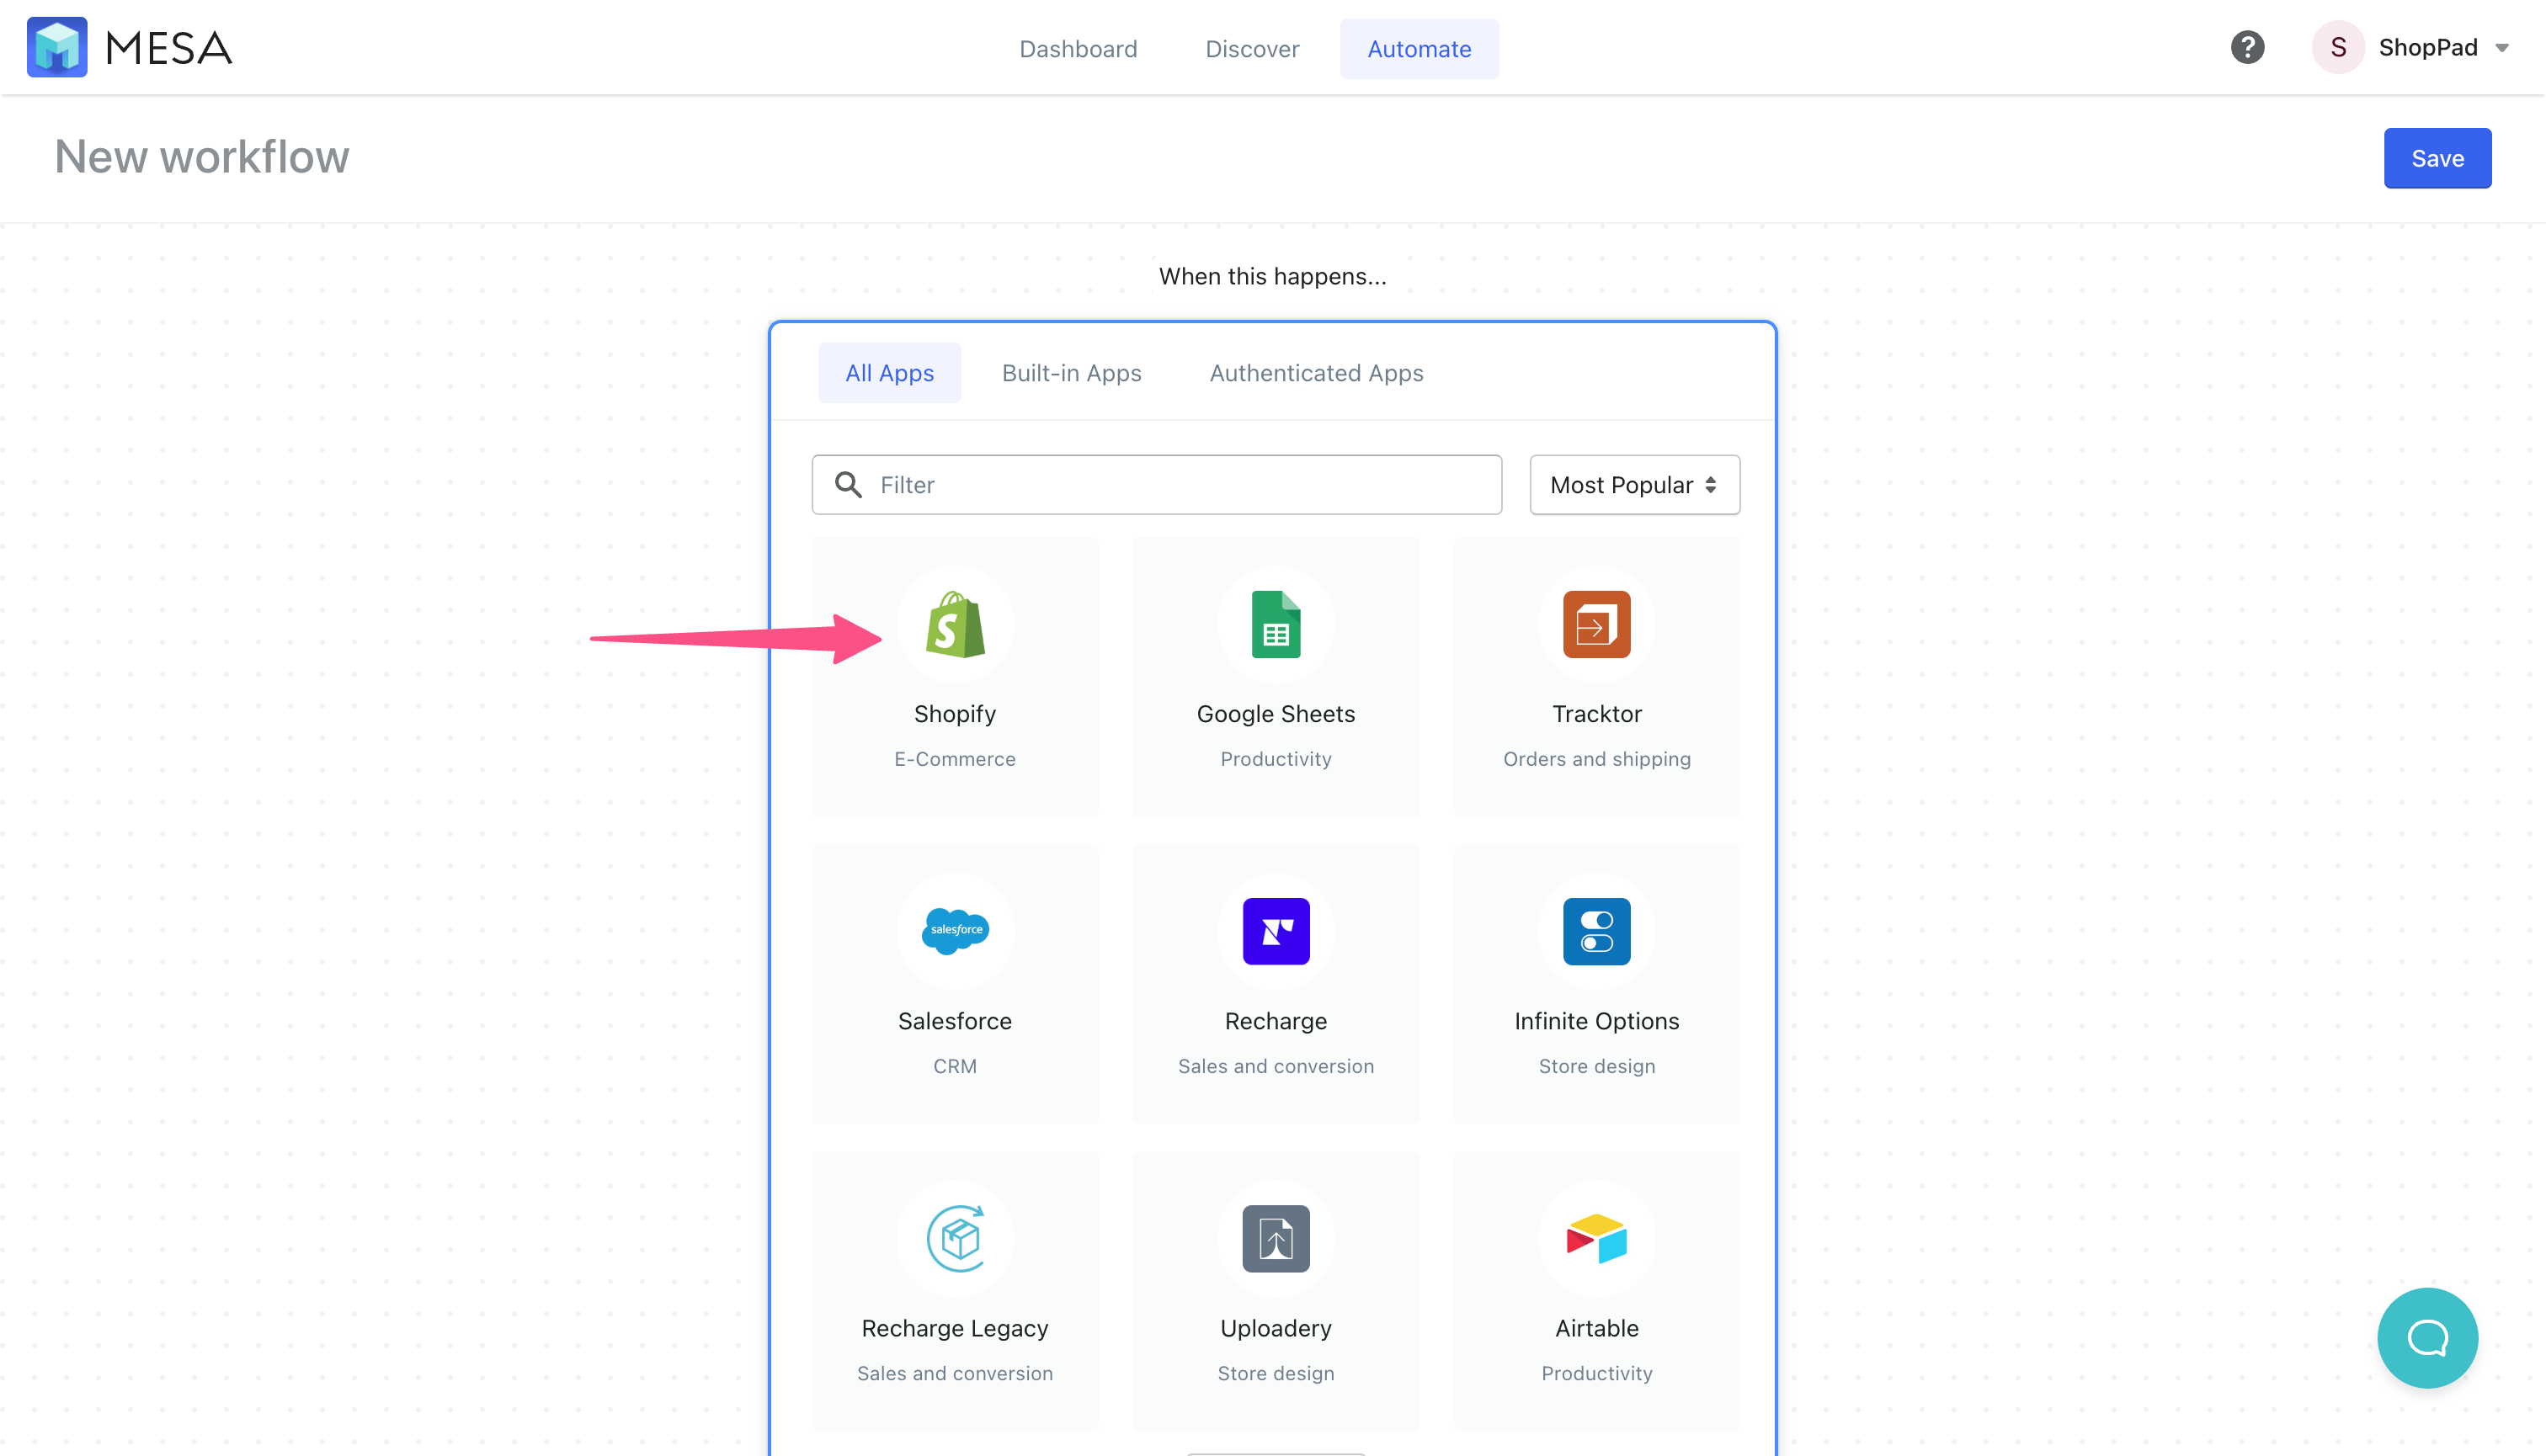Switch to Built-in Apps tab

click(x=1072, y=373)
